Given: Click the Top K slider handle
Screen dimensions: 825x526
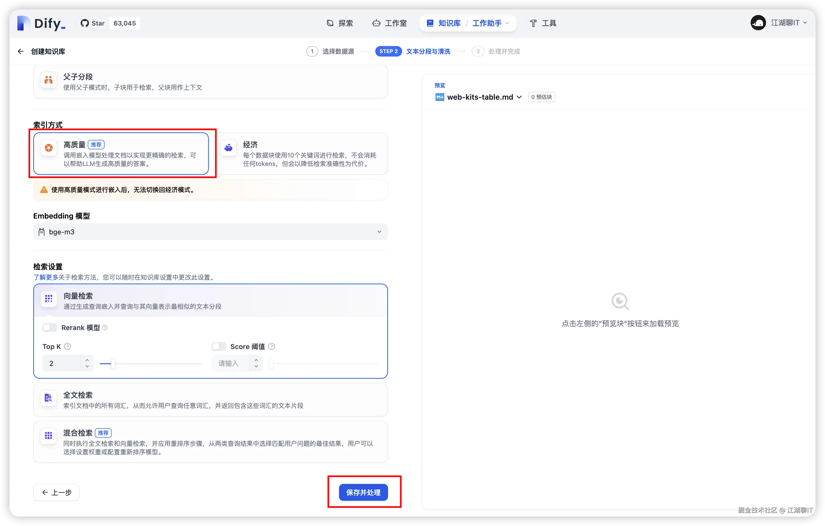Looking at the screenshot, I should pyautogui.click(x=113, y=363).
